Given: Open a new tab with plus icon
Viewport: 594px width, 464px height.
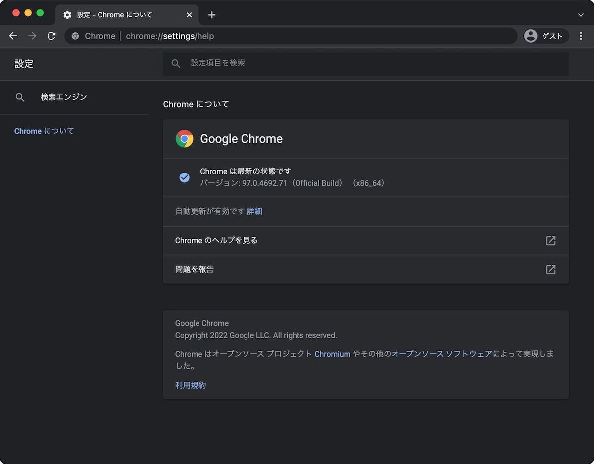Looking at the screenshot, I should pos(212,15).
